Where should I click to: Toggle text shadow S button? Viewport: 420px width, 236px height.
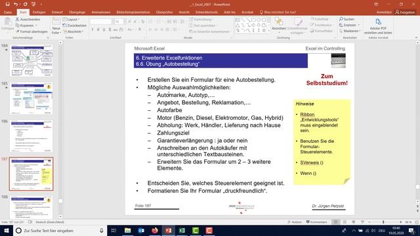110,29
